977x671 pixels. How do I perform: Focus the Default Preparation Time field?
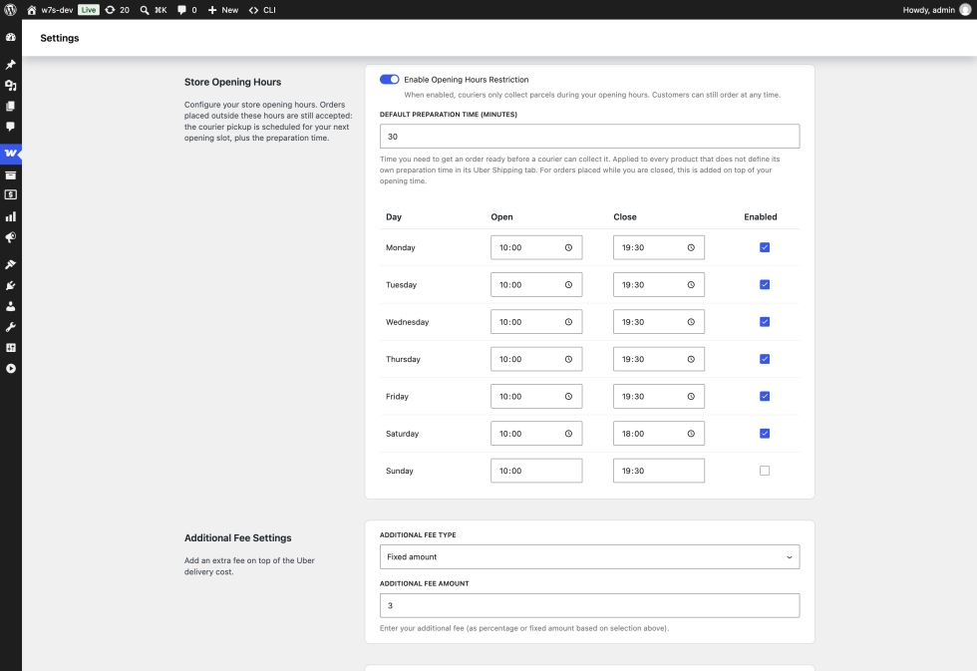[589, 137]
